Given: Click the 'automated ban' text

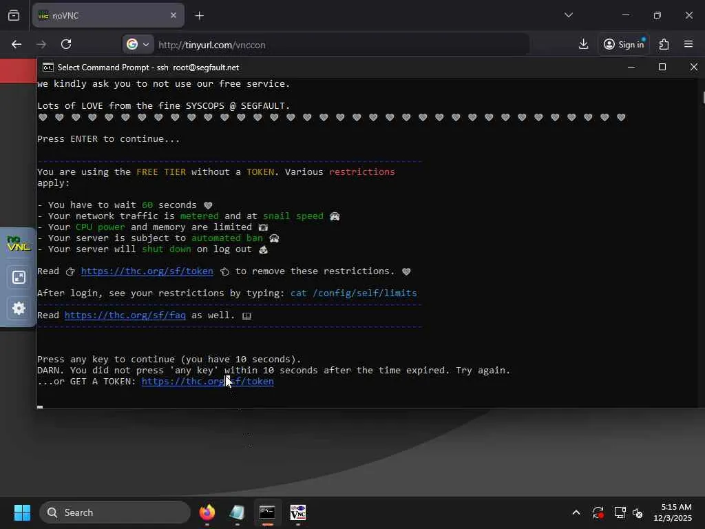Looking at the screenshot, I should (x=227, y=238).
